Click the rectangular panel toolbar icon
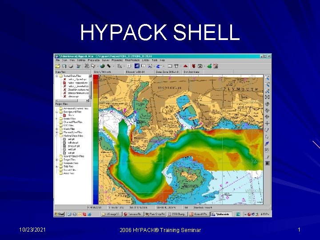 pyautogui.click(x=170, y=66)
